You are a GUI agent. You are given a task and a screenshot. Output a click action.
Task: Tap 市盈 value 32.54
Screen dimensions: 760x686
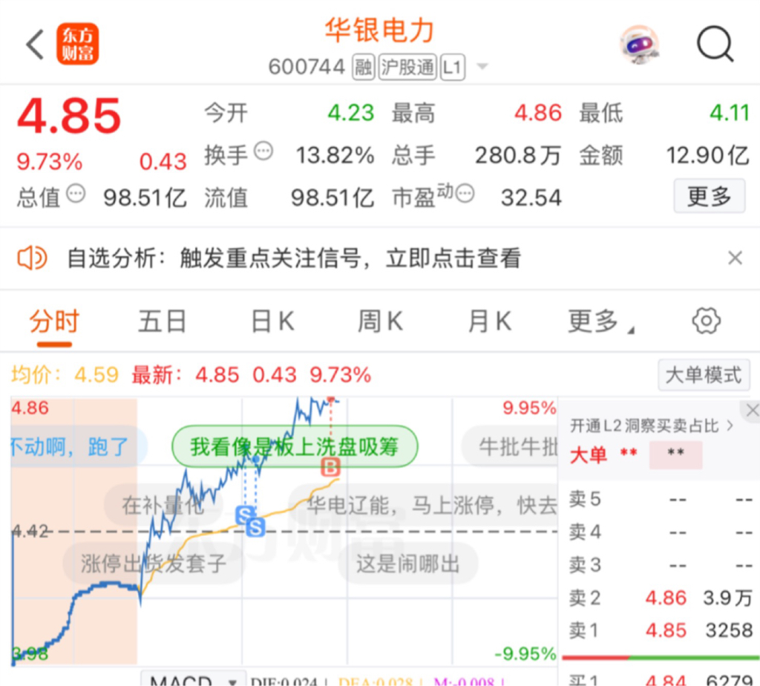coord(531,197)
